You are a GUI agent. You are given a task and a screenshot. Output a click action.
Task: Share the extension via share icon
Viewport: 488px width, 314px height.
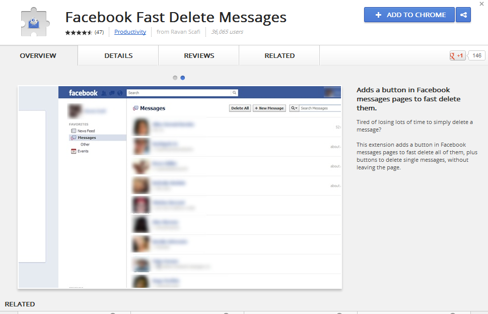[x=463, y=15]
